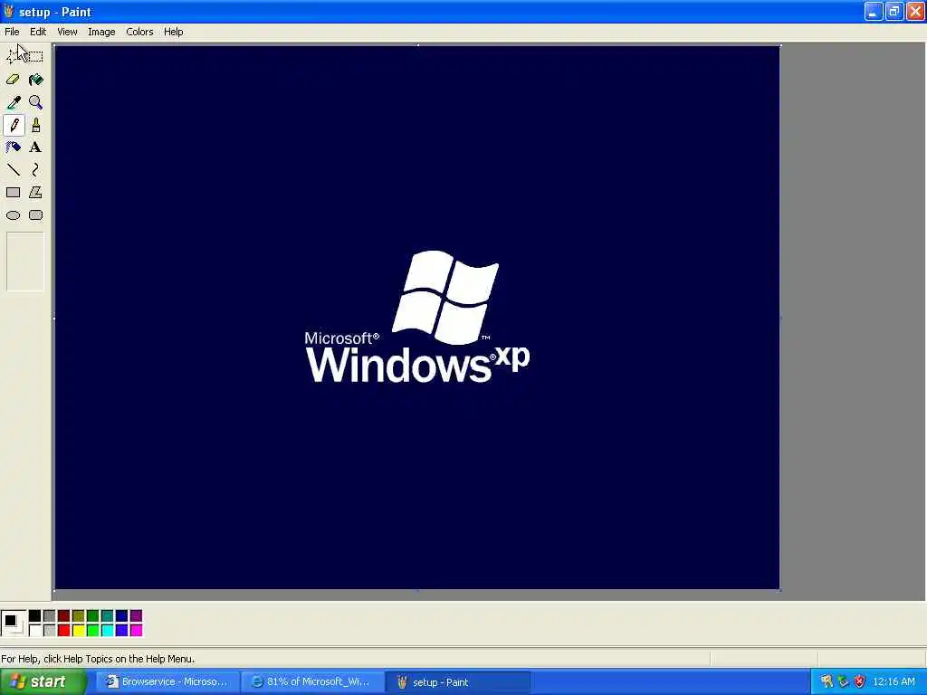This screenshot has width=927, height=695.
Task: Pick the bright green (lime) swatch
Action: 93,631
